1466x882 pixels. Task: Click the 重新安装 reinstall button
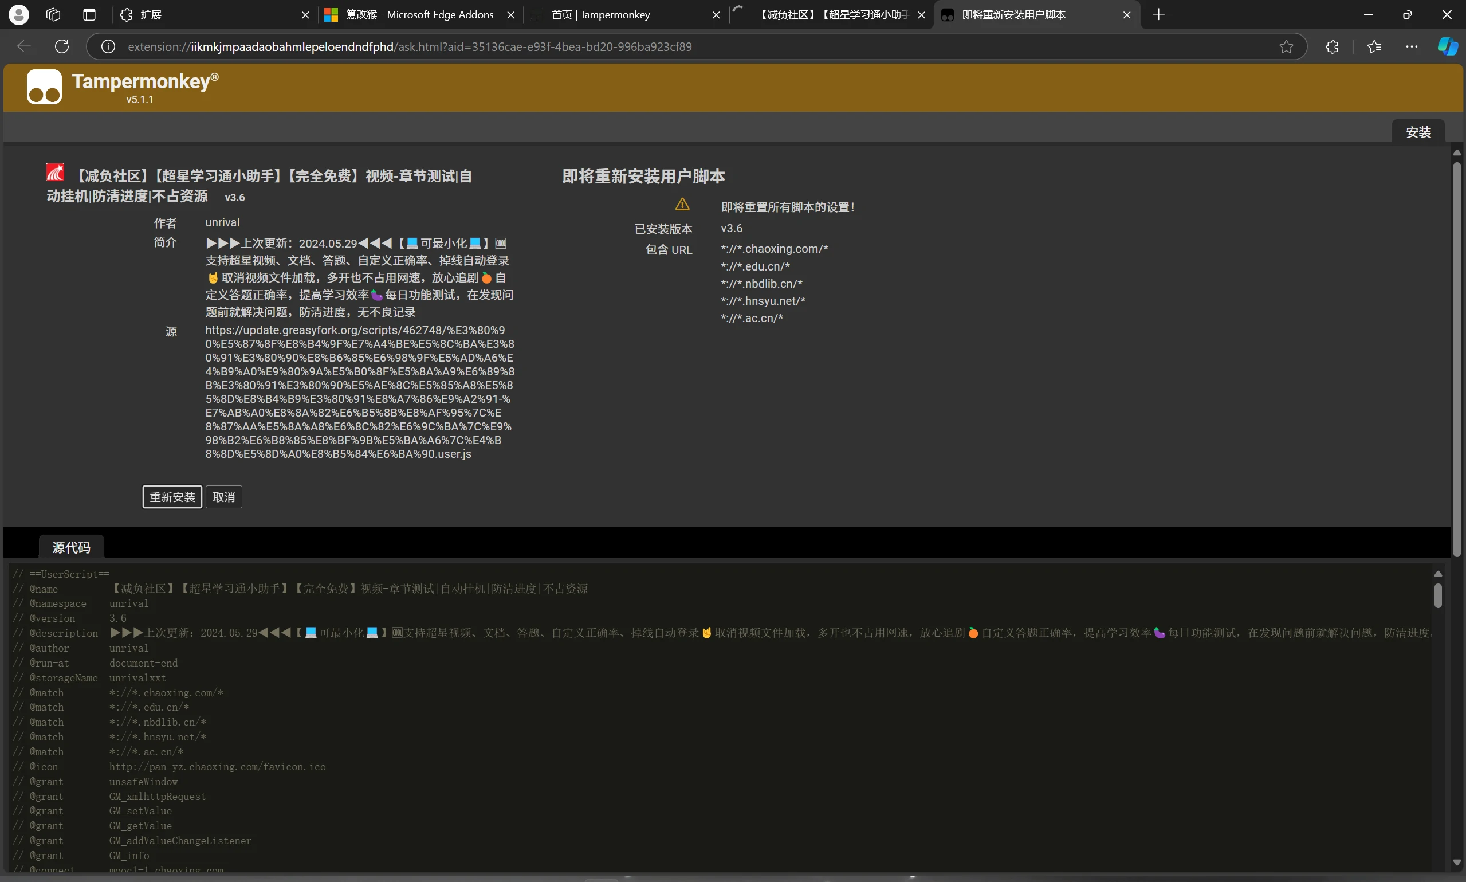(x=172, y=497)
